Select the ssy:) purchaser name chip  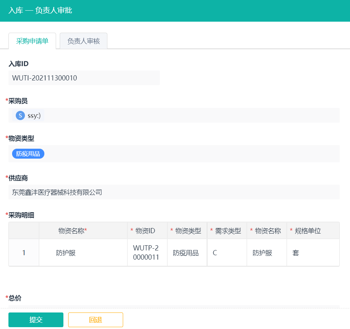coord(34,116)
